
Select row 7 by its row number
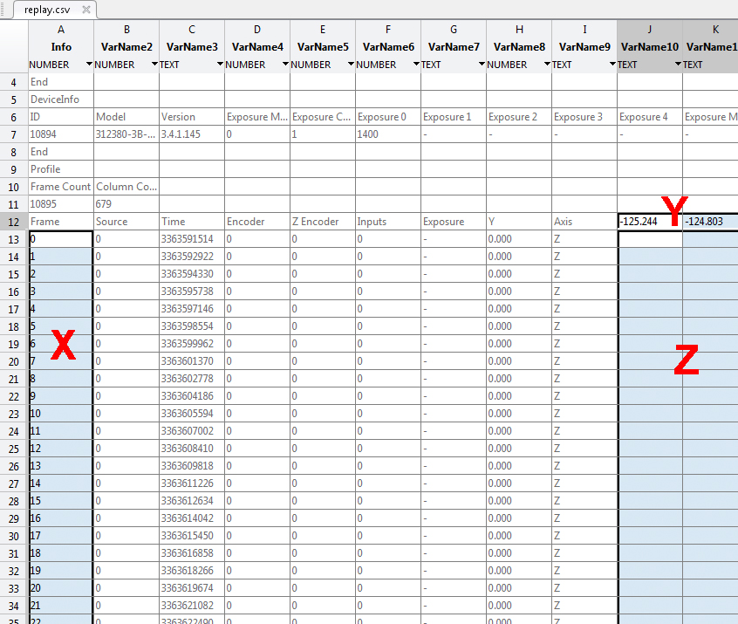pyautogui.click(x=13, y=134)
